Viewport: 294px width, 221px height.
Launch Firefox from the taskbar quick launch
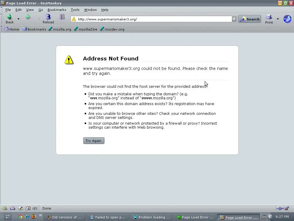click(x=34, y=217)
